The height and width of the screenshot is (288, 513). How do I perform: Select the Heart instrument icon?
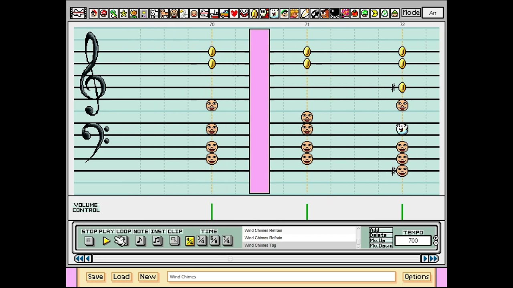pos(234,13)
